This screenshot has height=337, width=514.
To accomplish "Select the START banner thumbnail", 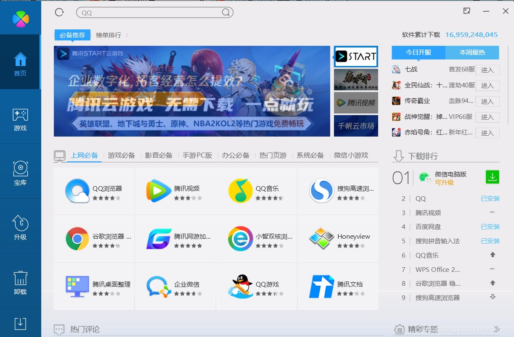I will [356, 57].
